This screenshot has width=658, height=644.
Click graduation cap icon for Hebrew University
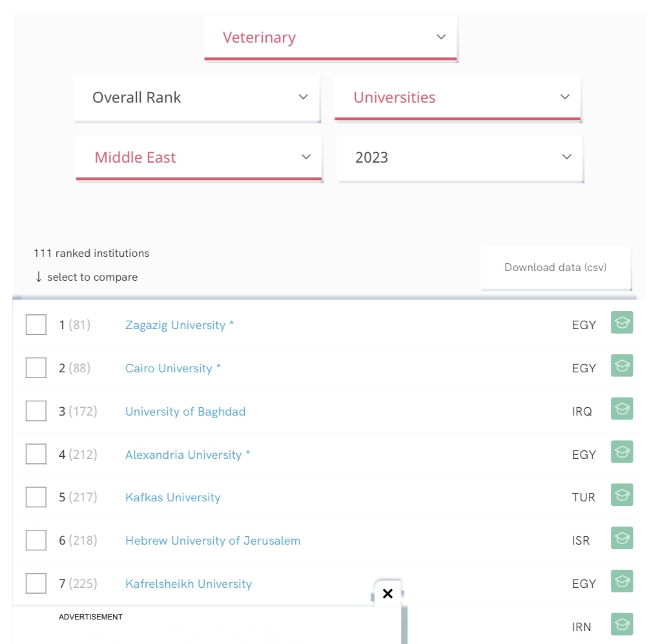pyautogui.click(x=621, y=539)
